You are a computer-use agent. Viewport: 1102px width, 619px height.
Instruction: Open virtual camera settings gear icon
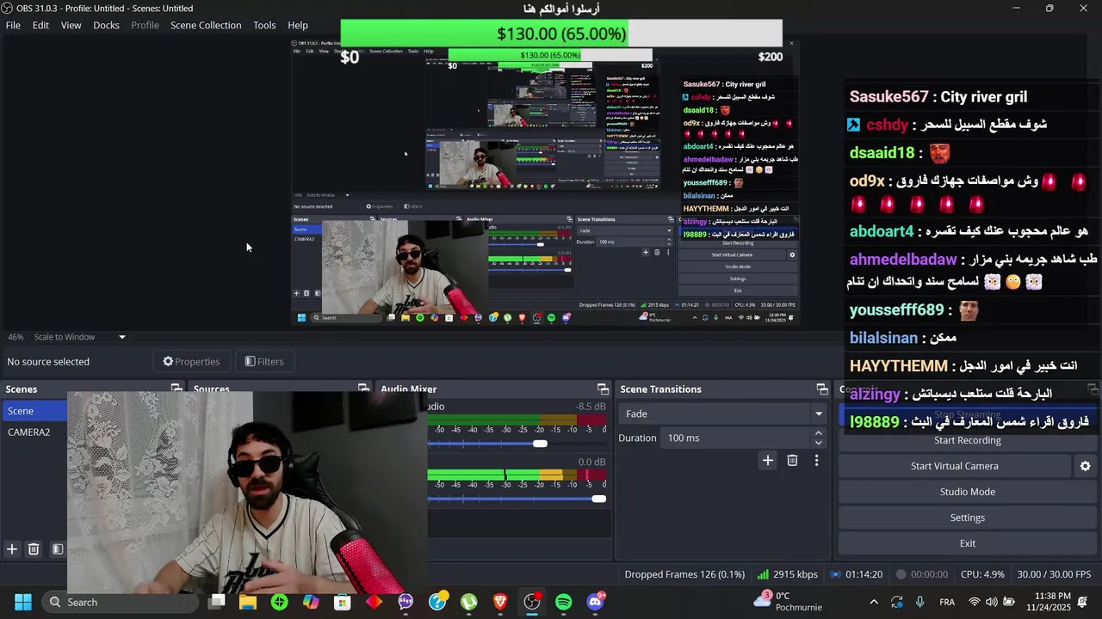tap(1085, 466)
